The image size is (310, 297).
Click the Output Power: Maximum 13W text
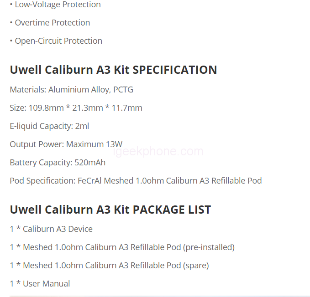66,144
